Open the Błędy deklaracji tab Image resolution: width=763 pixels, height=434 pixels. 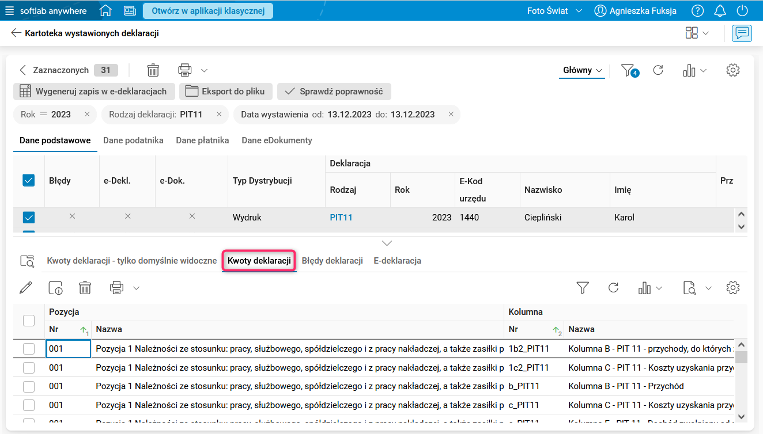point(333,261)
